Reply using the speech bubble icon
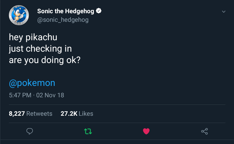This screenshot has width=234, height=144. 30,132
